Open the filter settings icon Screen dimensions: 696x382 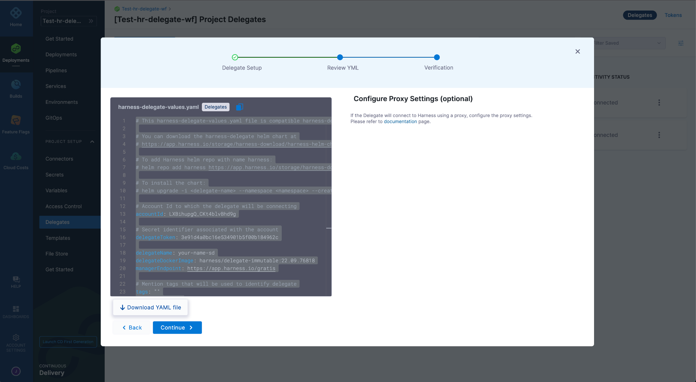tap(681, 43)
